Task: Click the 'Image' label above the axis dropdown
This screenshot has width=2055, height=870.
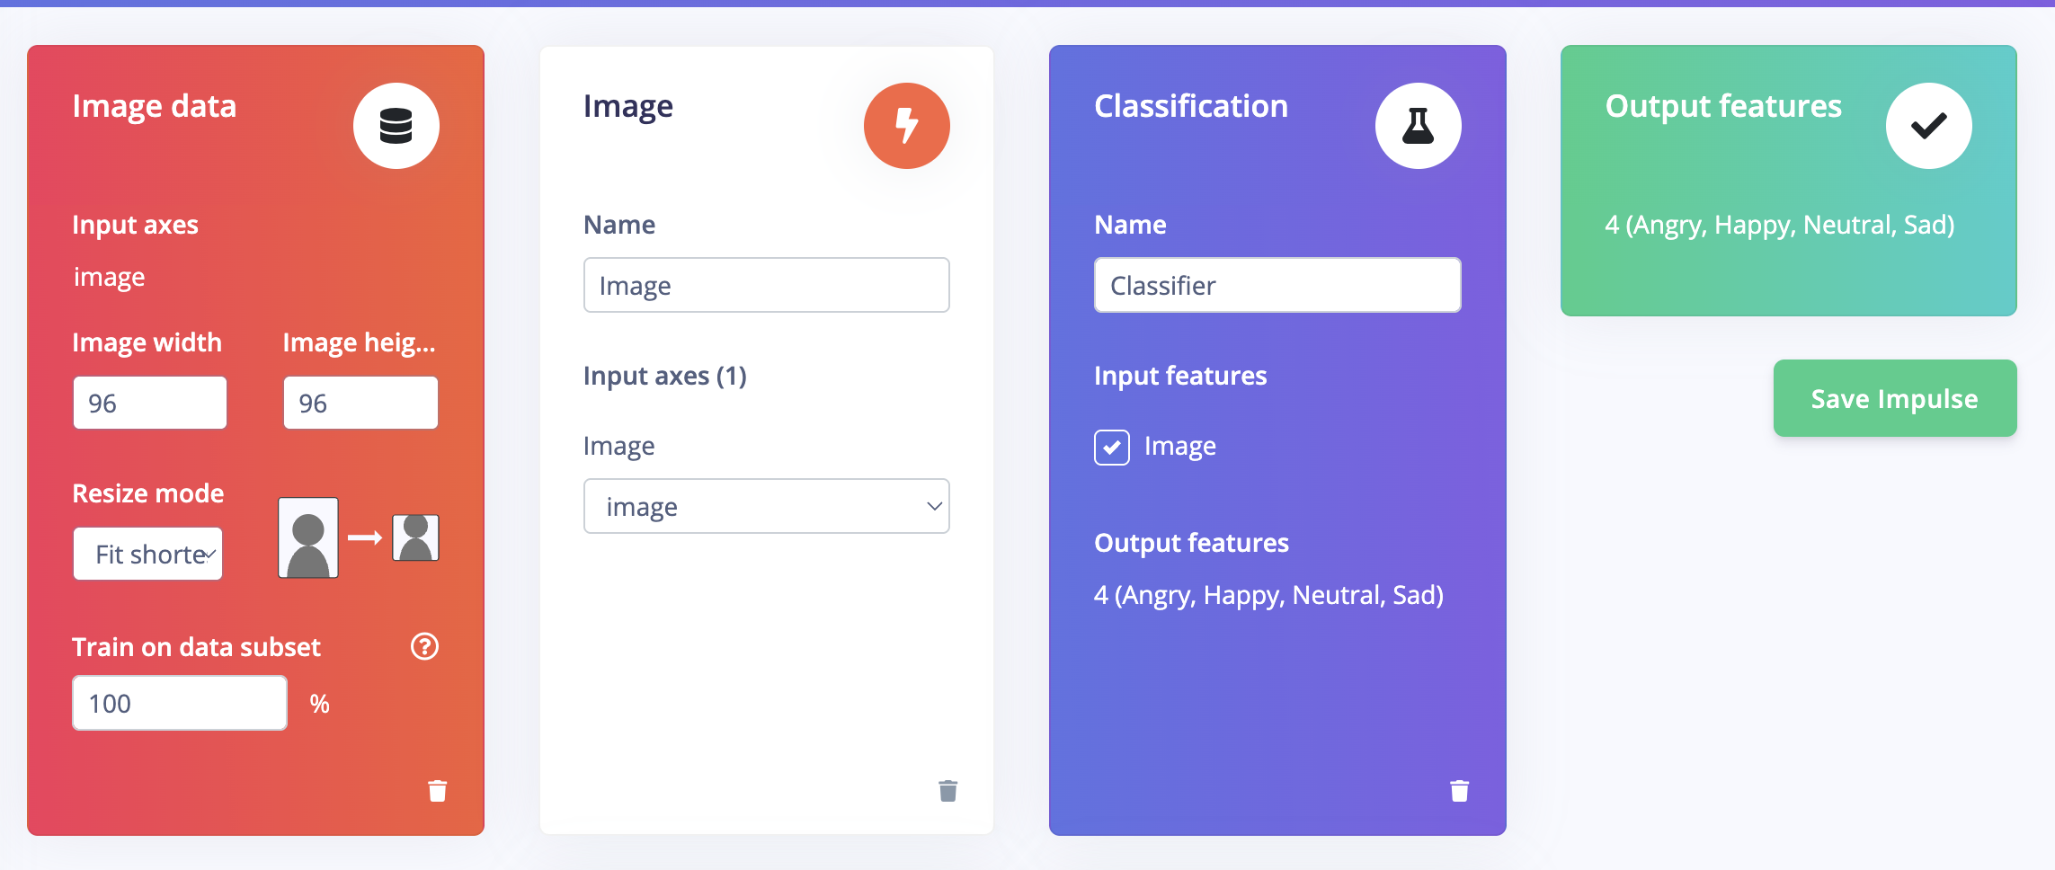Action: coord(618,446)
